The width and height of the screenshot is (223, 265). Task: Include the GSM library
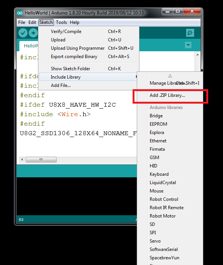[x=170, y=158]
